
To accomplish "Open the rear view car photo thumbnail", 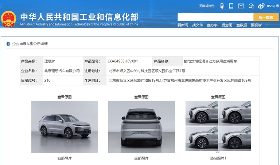I will [x=141, y=127].
